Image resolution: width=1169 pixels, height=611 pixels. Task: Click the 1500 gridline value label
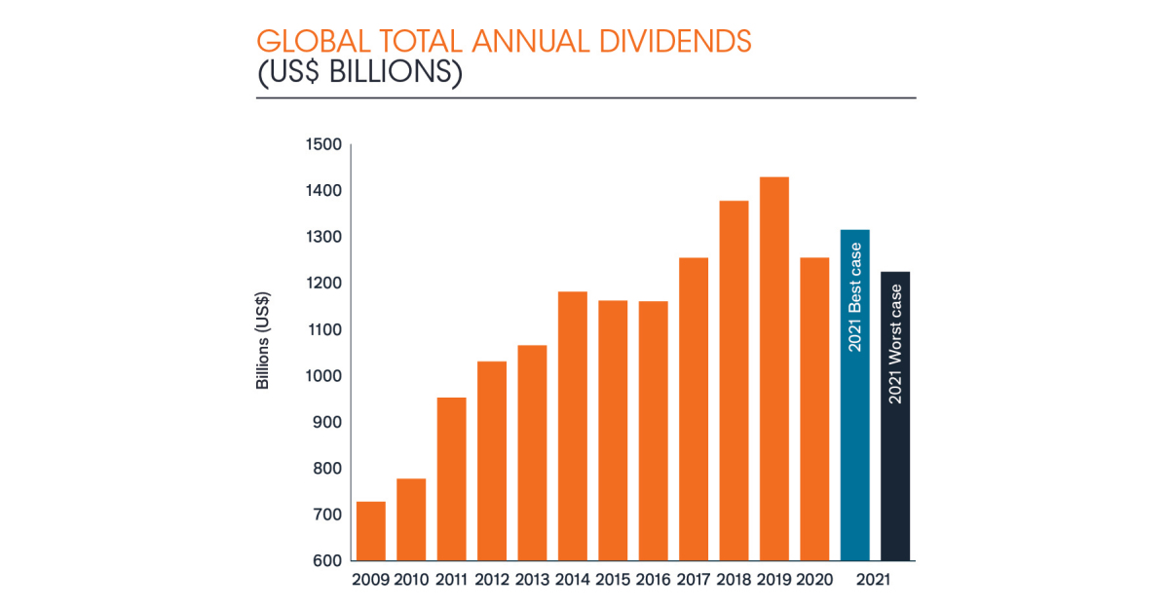(x=323, y=143)
